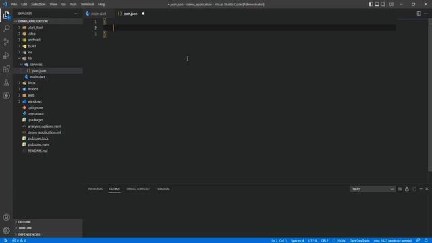The height and width of the screenshot is (243, 432).
Task: Expand the DEPENDENCIES section
Action: 48,234
